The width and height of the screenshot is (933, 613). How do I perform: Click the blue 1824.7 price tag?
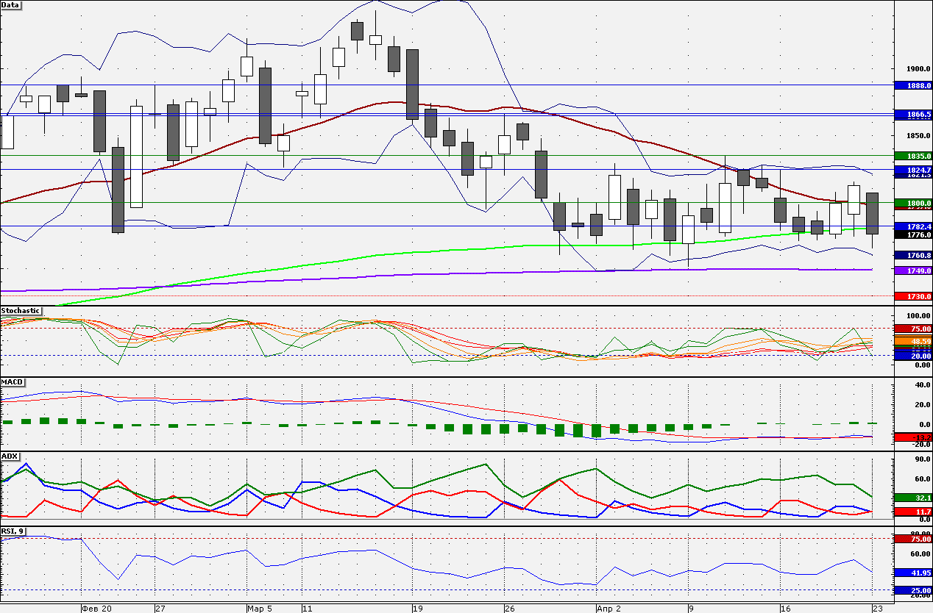(x=913, y=170)
